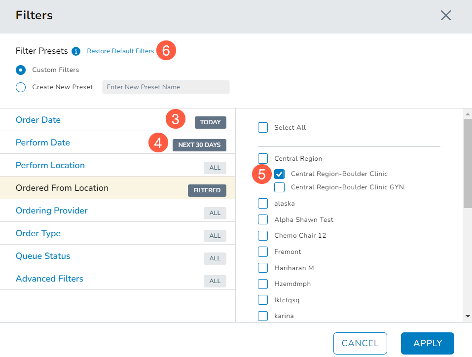
Task: Open the Perform Date filter category
Action: pyautogui.click(x=43, y=143)
